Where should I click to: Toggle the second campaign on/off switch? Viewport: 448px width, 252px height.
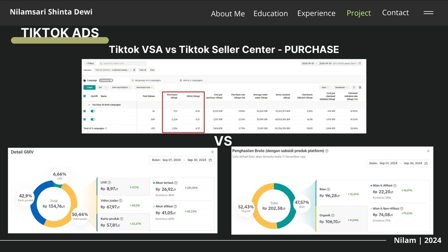[93, 119]
